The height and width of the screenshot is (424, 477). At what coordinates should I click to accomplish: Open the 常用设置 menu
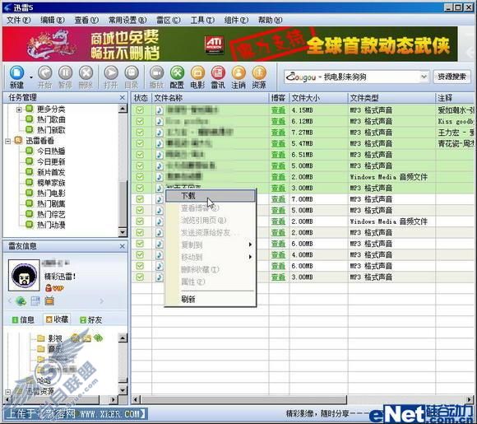(127, 20)
